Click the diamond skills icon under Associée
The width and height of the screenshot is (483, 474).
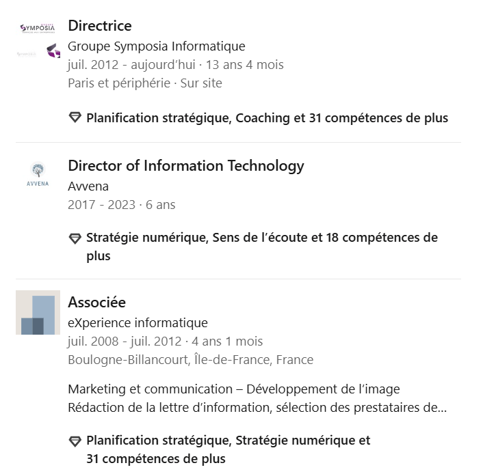click(75, 441)
